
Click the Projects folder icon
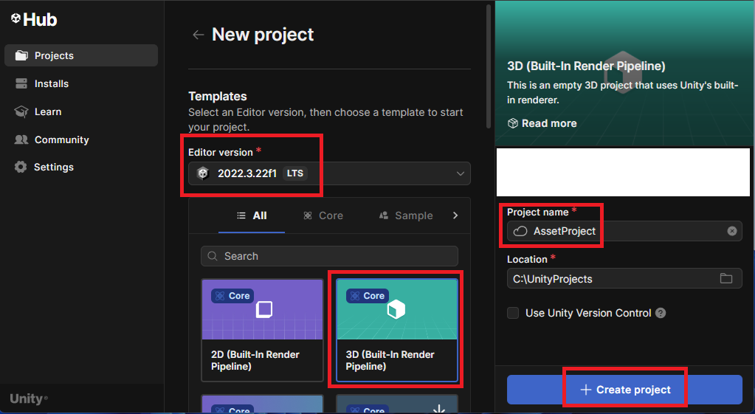coord(21,55)
